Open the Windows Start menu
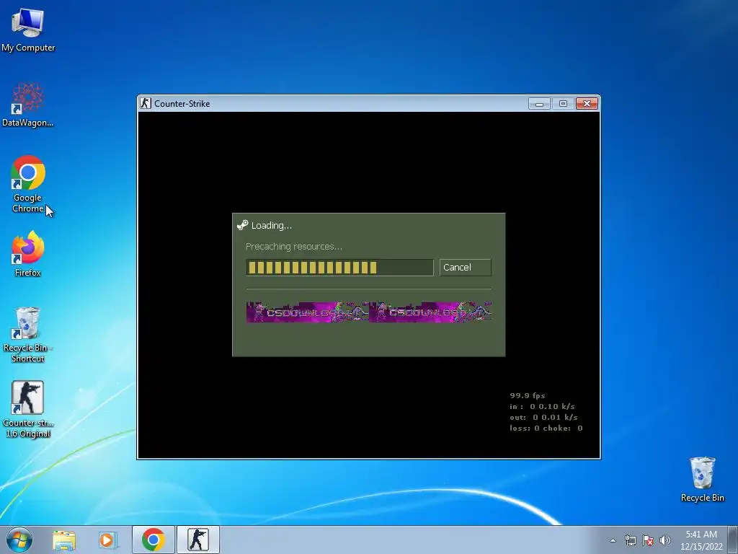Screen dimensions: 738x554 pos(19,540)
